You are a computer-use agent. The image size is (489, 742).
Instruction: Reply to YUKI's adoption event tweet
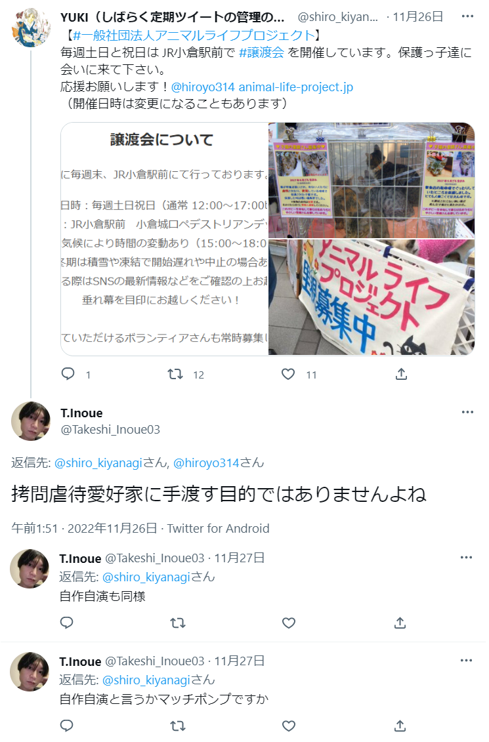pos(68,374)
